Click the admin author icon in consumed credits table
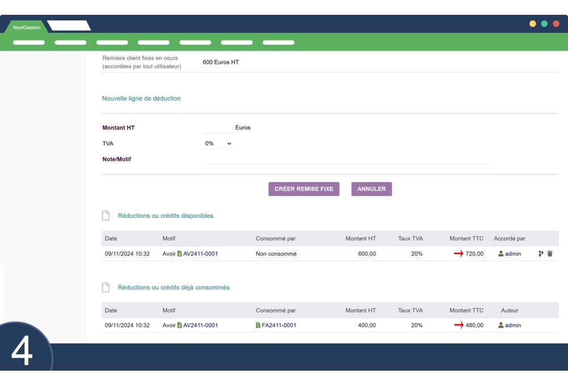 coord(501,325)
